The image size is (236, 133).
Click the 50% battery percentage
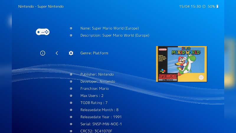pyautogui.click(x=211, y=7)
